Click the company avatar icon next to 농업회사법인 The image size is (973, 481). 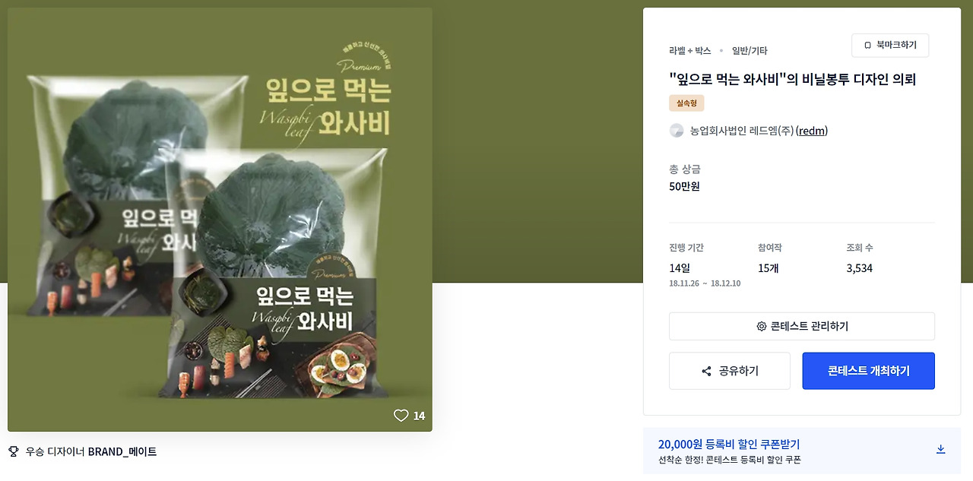click(x=677, y=131)
